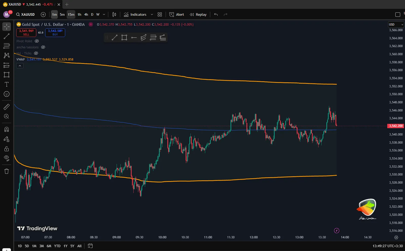Image resolution: width=405 pixels, height=251 pixels.
Task: Set the date range to 1D
Action: [x=20, y=246]
